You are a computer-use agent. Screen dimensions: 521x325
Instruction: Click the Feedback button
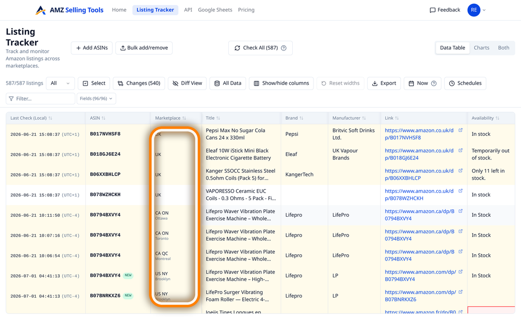pyautogui.click(x=445, y=10)
